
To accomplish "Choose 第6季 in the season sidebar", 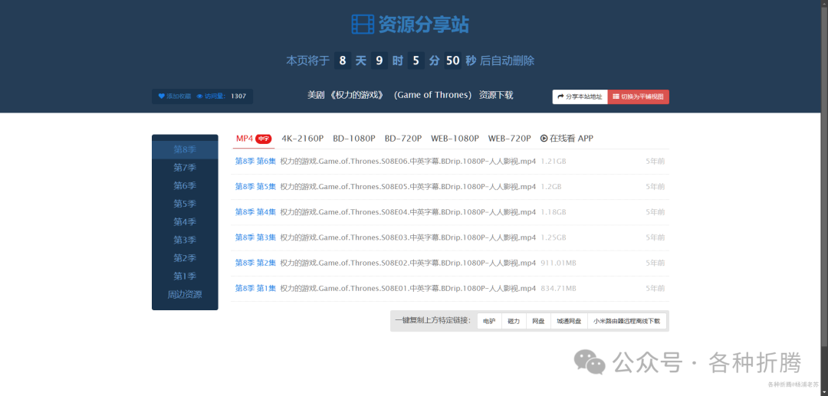I will pos(185,185).
